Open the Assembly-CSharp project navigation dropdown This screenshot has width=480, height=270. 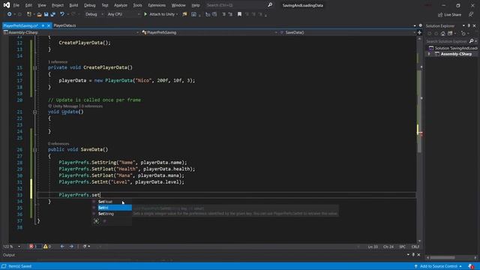coord(71,32)
